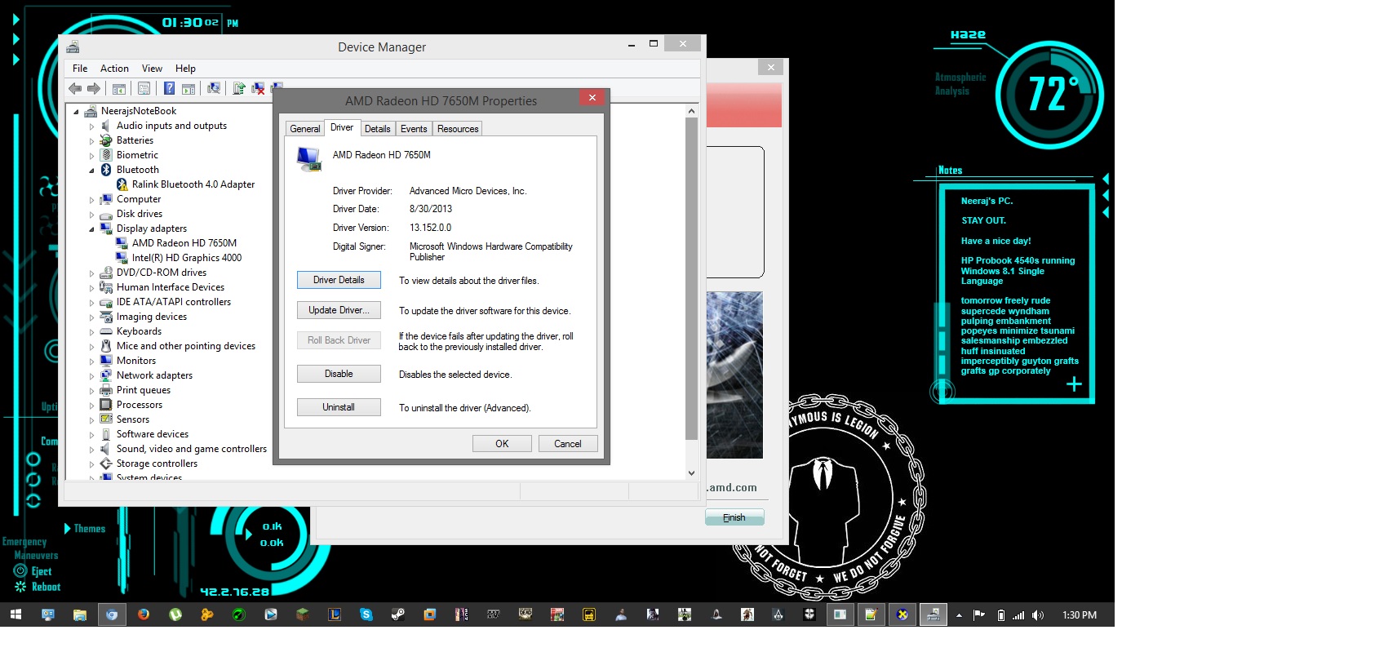Click scroll up arrow in Device Manager
Screen dimensions: 1397x661
click(691, 111)
